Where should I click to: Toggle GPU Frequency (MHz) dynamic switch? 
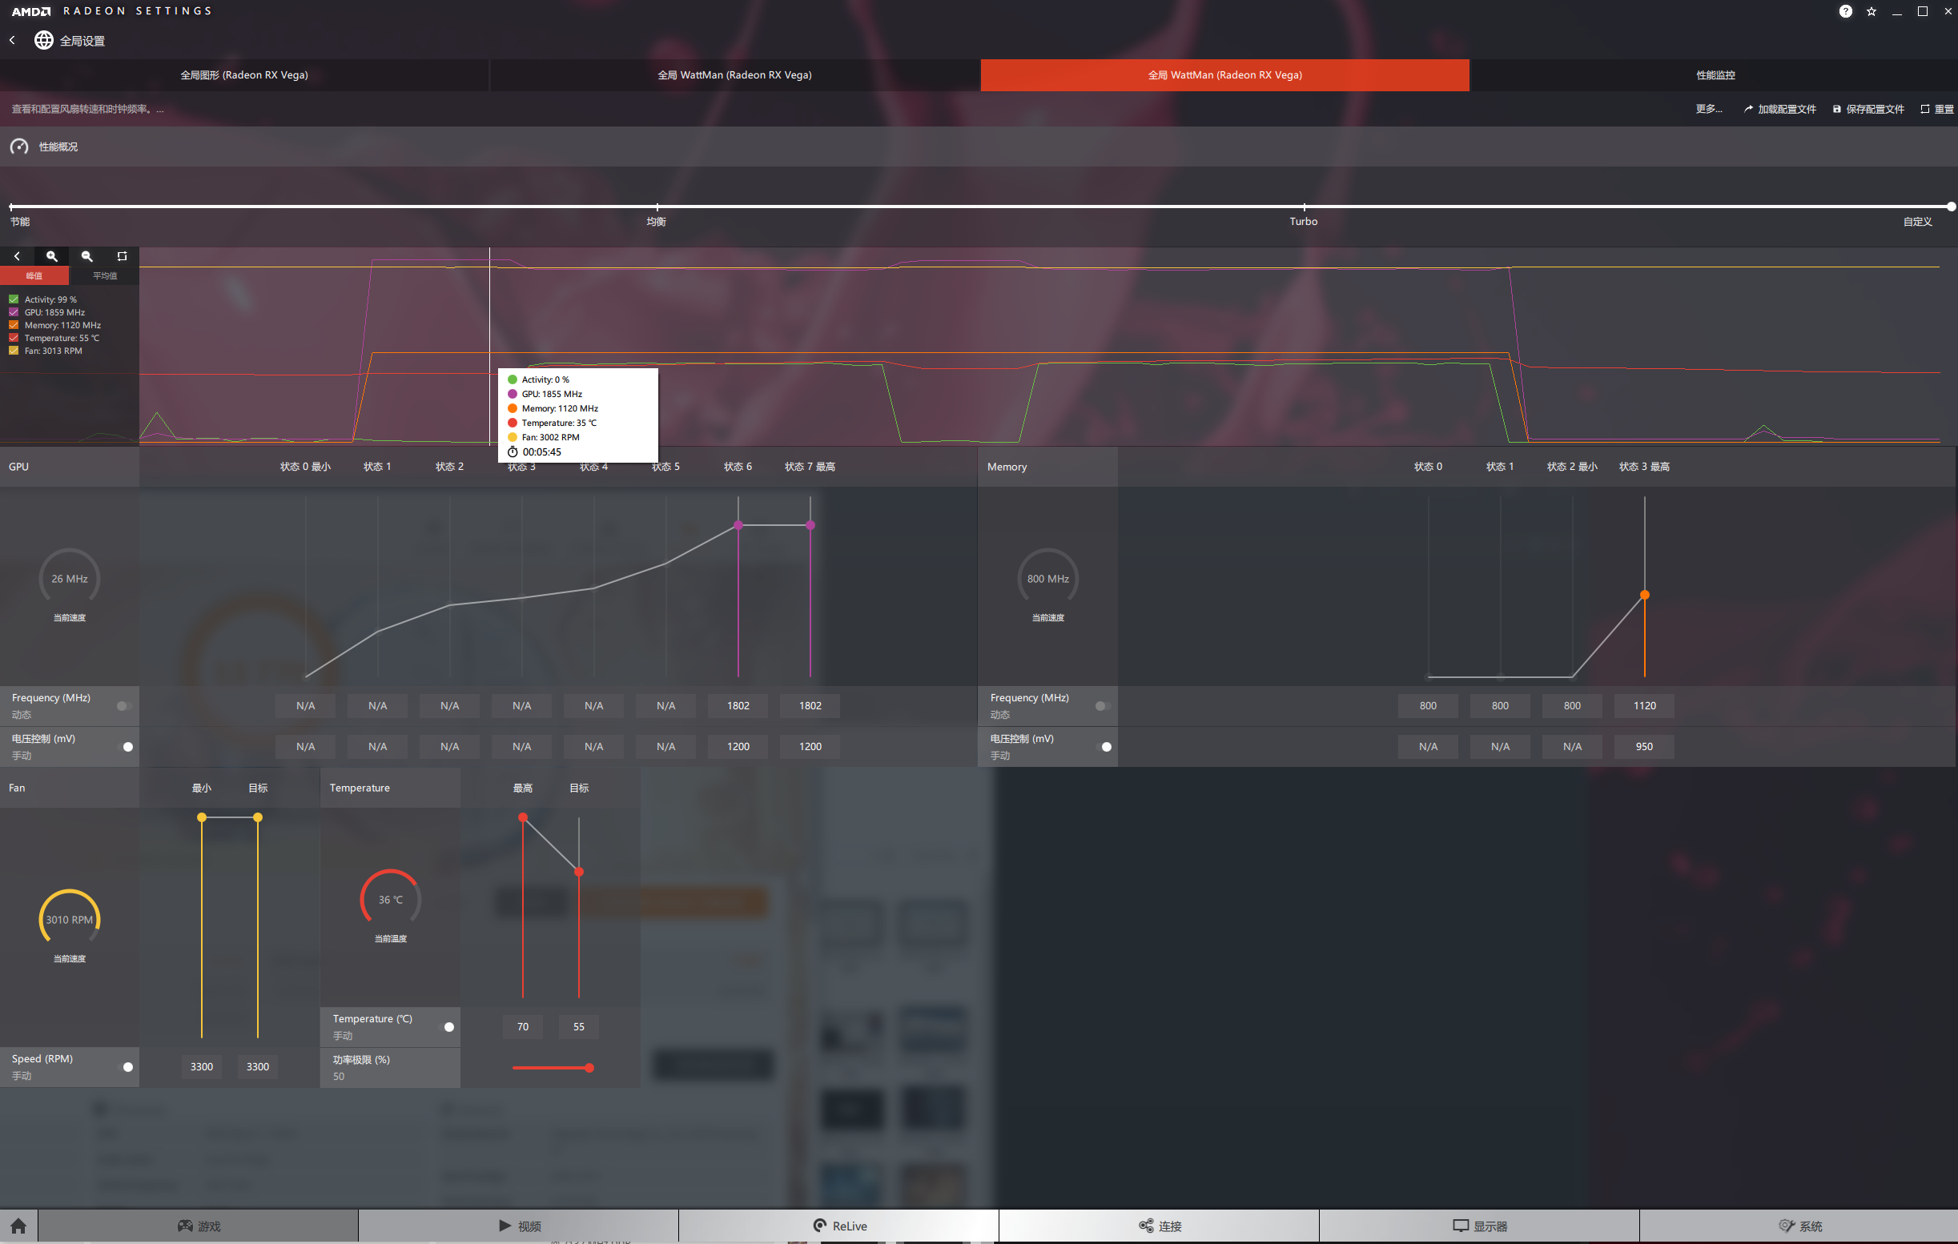click(124, 706)
